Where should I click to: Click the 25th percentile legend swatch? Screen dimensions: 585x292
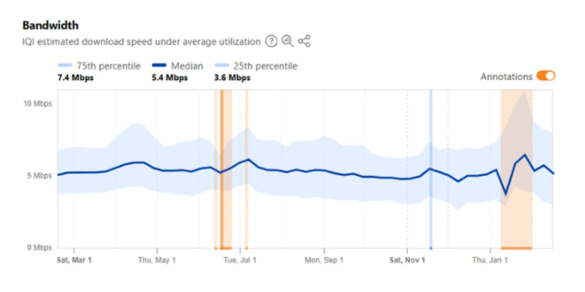tap(222, 65)
